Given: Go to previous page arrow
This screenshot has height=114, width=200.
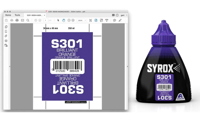Looking at the screenshot, I should [x=36, y=20].
